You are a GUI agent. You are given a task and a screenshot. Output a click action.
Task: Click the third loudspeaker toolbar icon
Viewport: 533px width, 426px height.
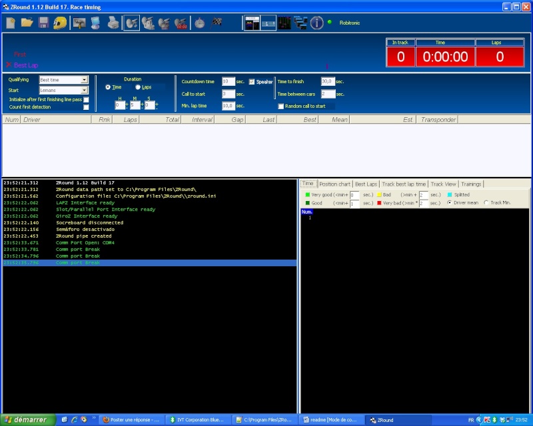(164, 23)
